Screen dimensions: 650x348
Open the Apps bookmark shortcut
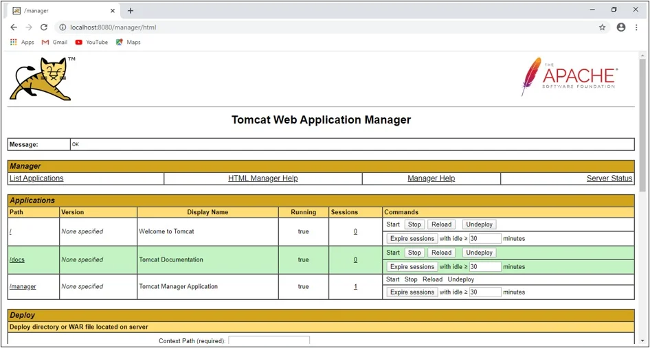[22, 43]
